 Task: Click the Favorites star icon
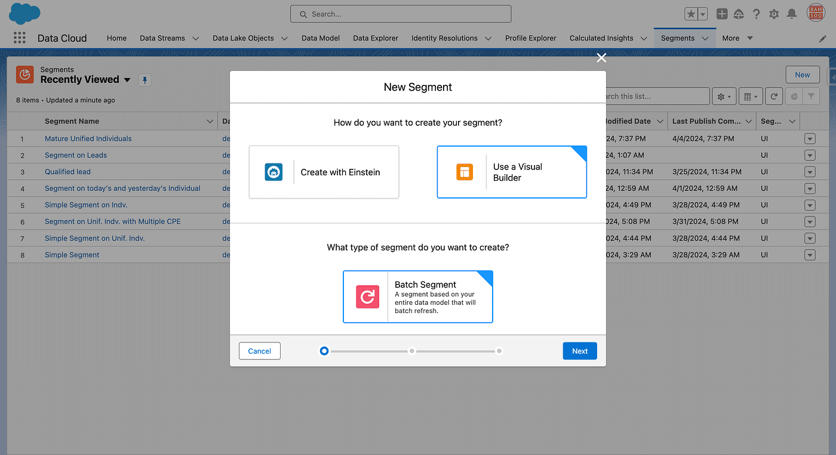(x=691, y=14)
